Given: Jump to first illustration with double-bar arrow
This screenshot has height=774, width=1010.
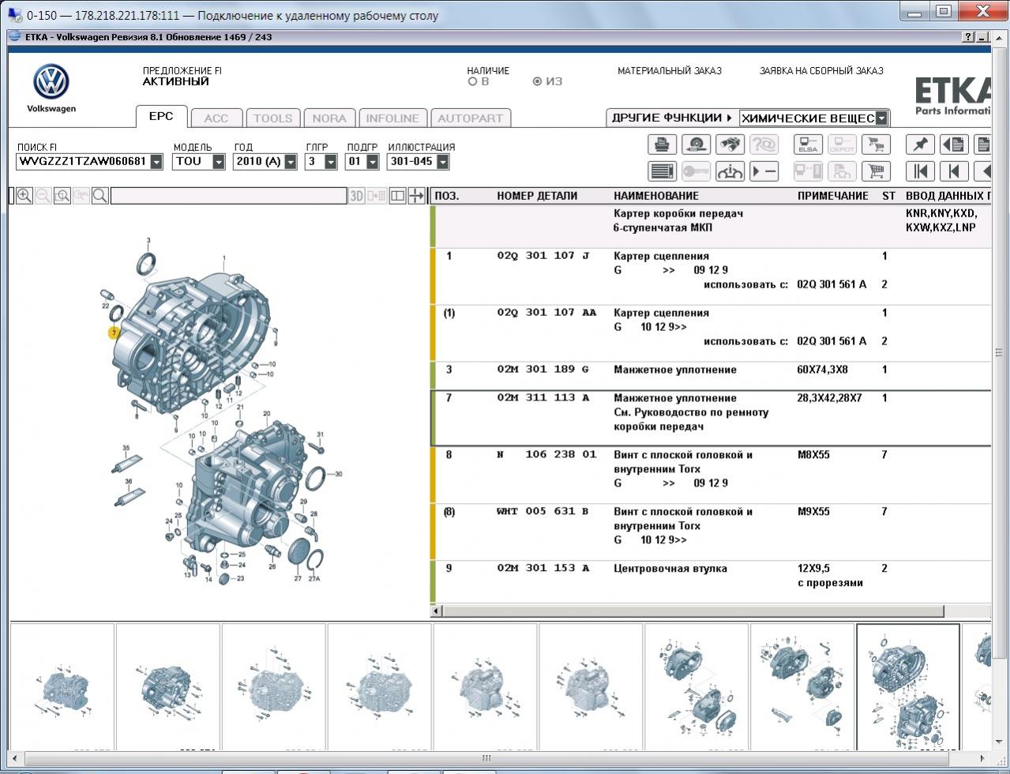Looking at the screenshot, I should [x=920, y=171].
